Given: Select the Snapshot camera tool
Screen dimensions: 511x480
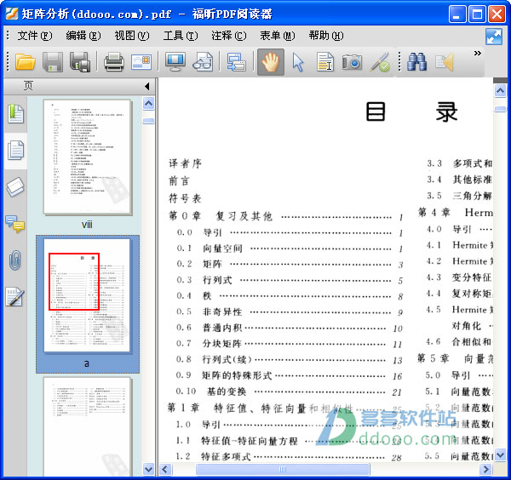Looking at the screenshot, I should (x=352, y=62).
